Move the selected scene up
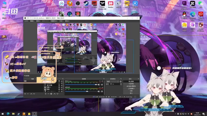 click(31, 94)
